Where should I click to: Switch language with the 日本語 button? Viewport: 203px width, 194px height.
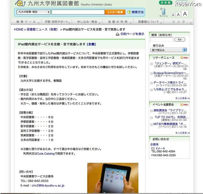click(166, 3)
